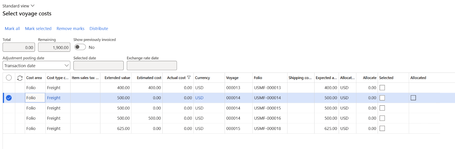Click Mark selected in the toolbar

tap(38, 28)
